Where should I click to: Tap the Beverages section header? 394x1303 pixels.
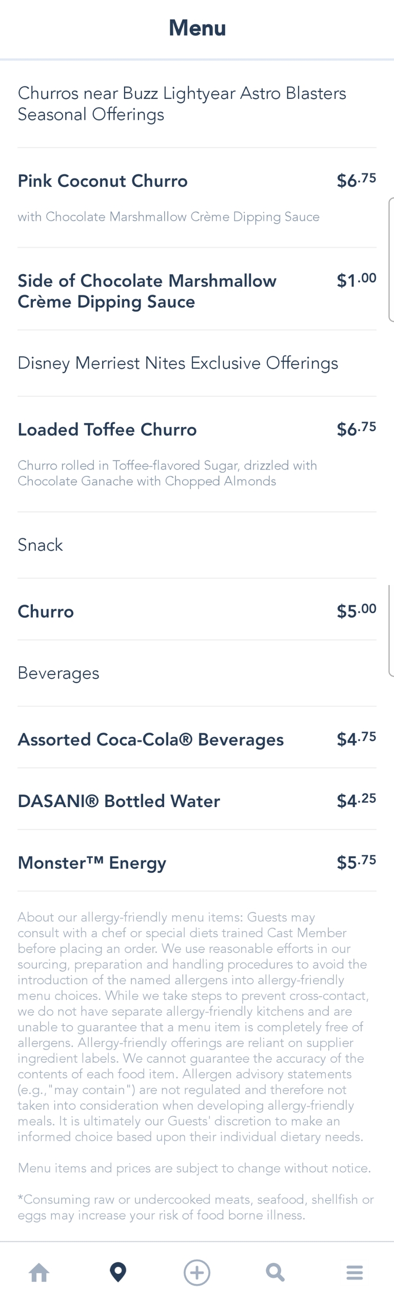pos(58,673)
